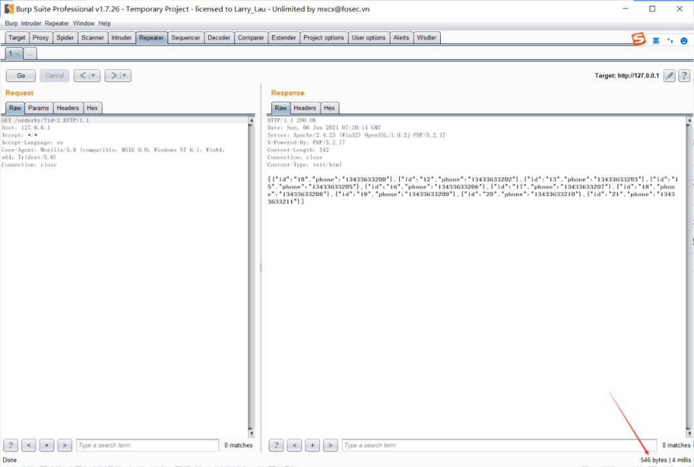Close Repeater sub-tab 1 with x
Viewport: 694px width, 467px height.
pyautogui.click(x=18, y=54)
